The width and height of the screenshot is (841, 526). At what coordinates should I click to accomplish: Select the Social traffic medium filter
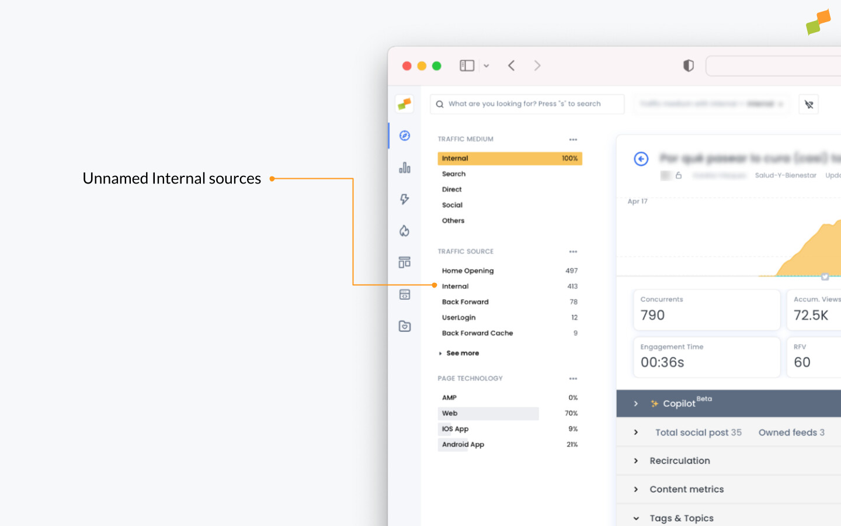click(452, 205)
